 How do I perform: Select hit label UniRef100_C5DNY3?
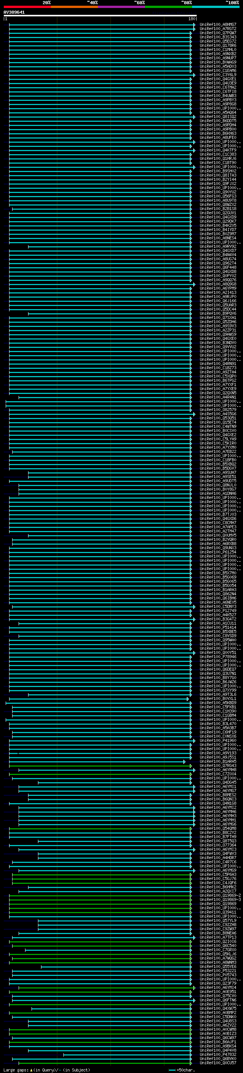[218, 607]
